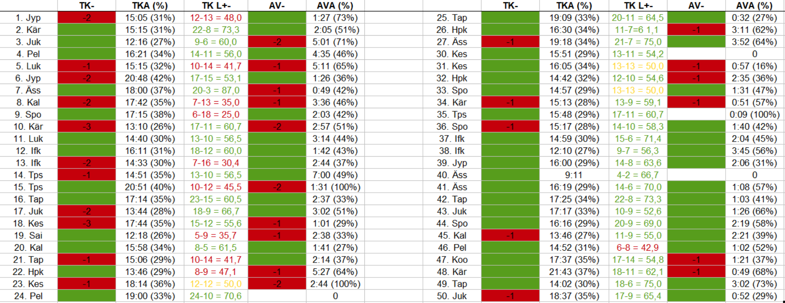Click the yellow 12-12 = 50,0 cell

(216, 284)
